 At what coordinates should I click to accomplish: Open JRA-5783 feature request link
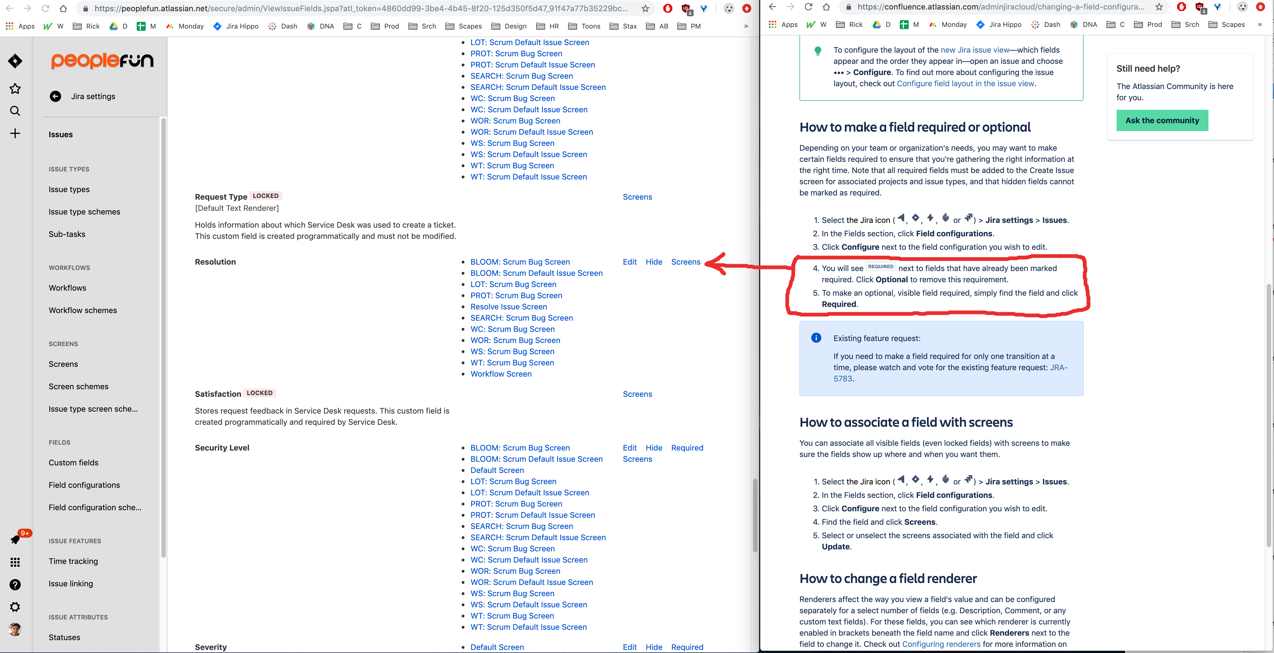(x=950, y=373)
